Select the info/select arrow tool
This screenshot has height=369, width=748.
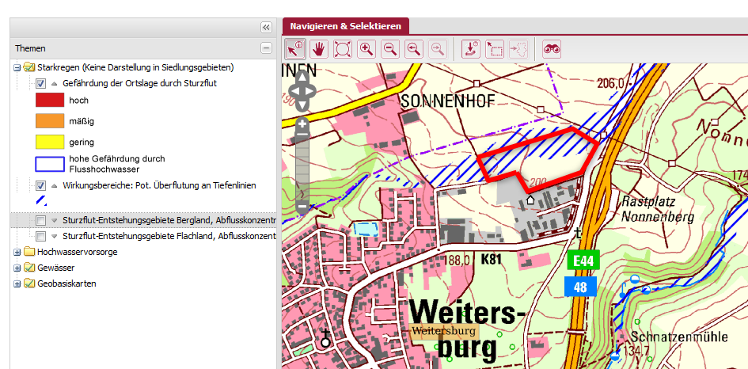coord(295,49)
